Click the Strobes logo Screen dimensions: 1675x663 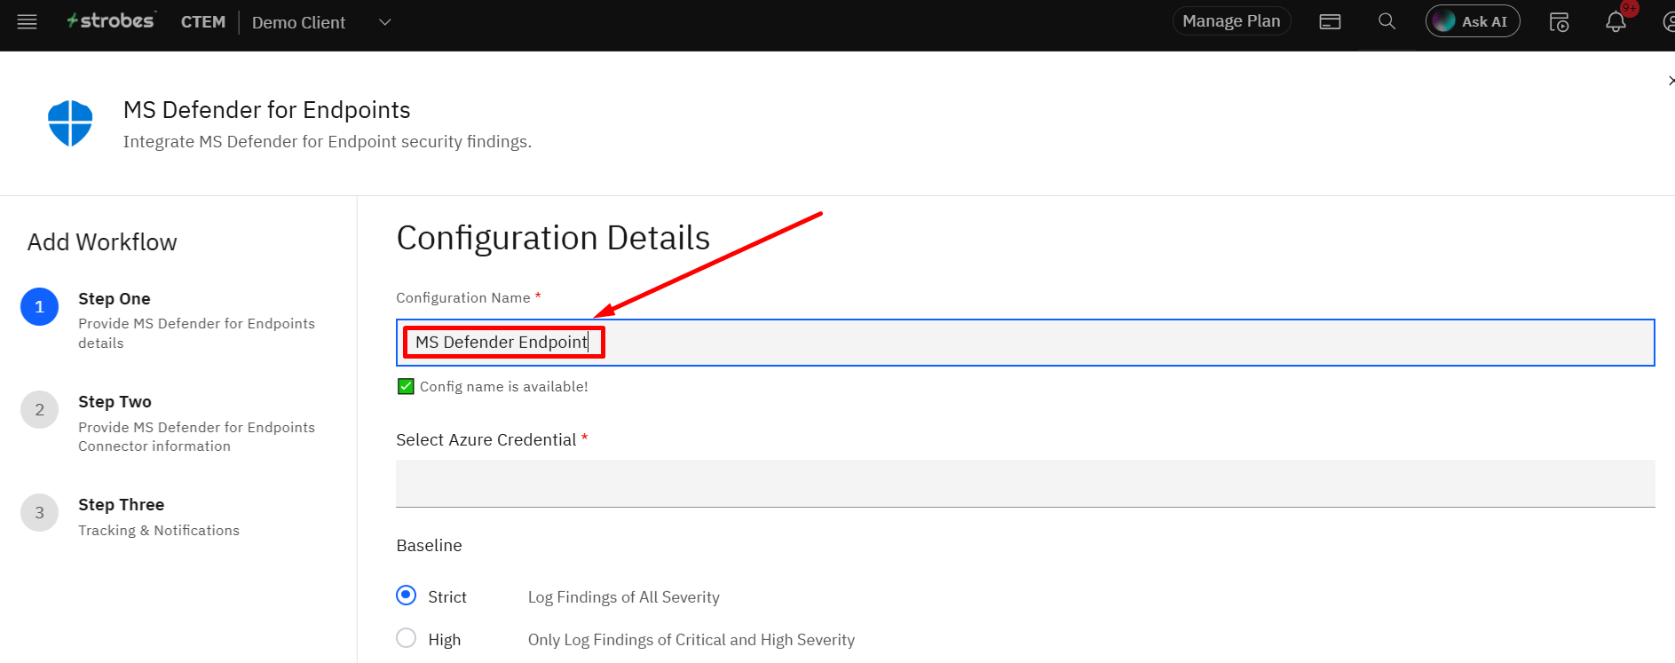[111, 21]
